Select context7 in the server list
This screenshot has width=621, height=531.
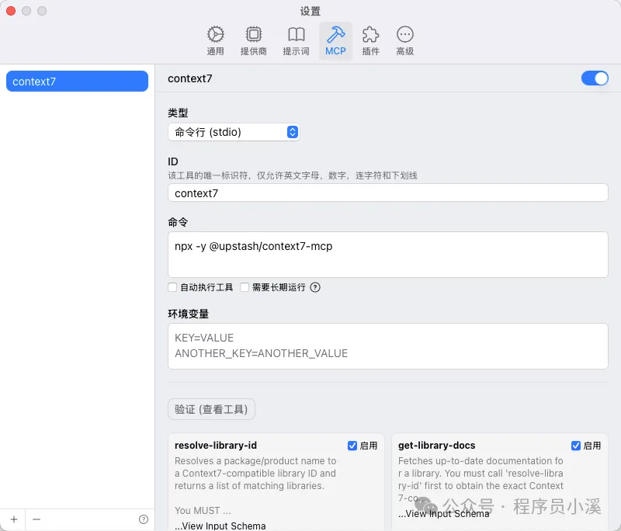(x=77, y=82)
